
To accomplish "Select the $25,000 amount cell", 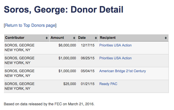I will (x=70, y=84).
